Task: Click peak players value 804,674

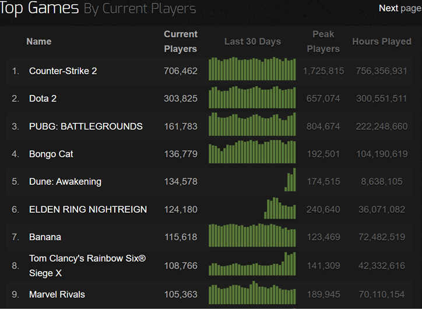Action: tap(323, 126)
